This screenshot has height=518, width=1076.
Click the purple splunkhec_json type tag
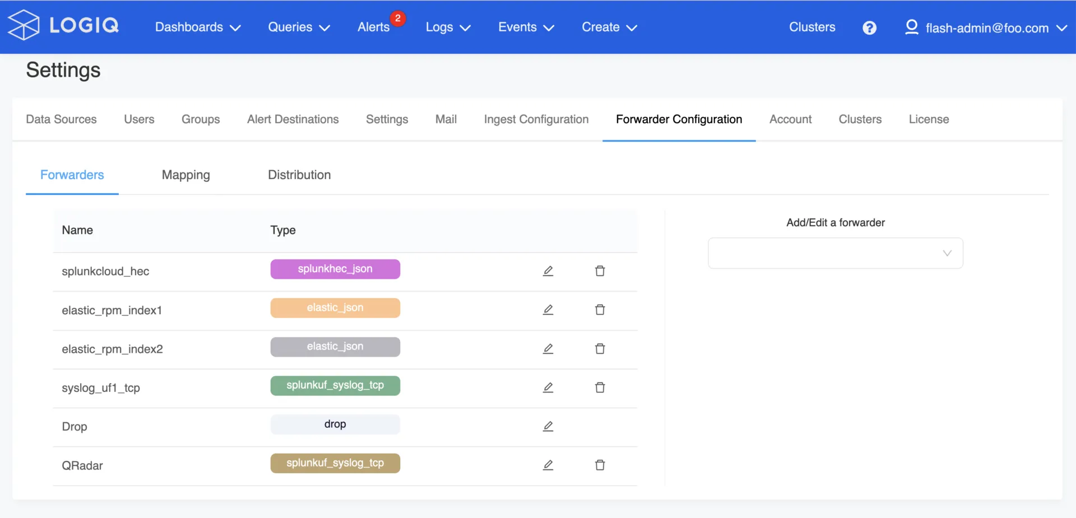pos(335,269)
